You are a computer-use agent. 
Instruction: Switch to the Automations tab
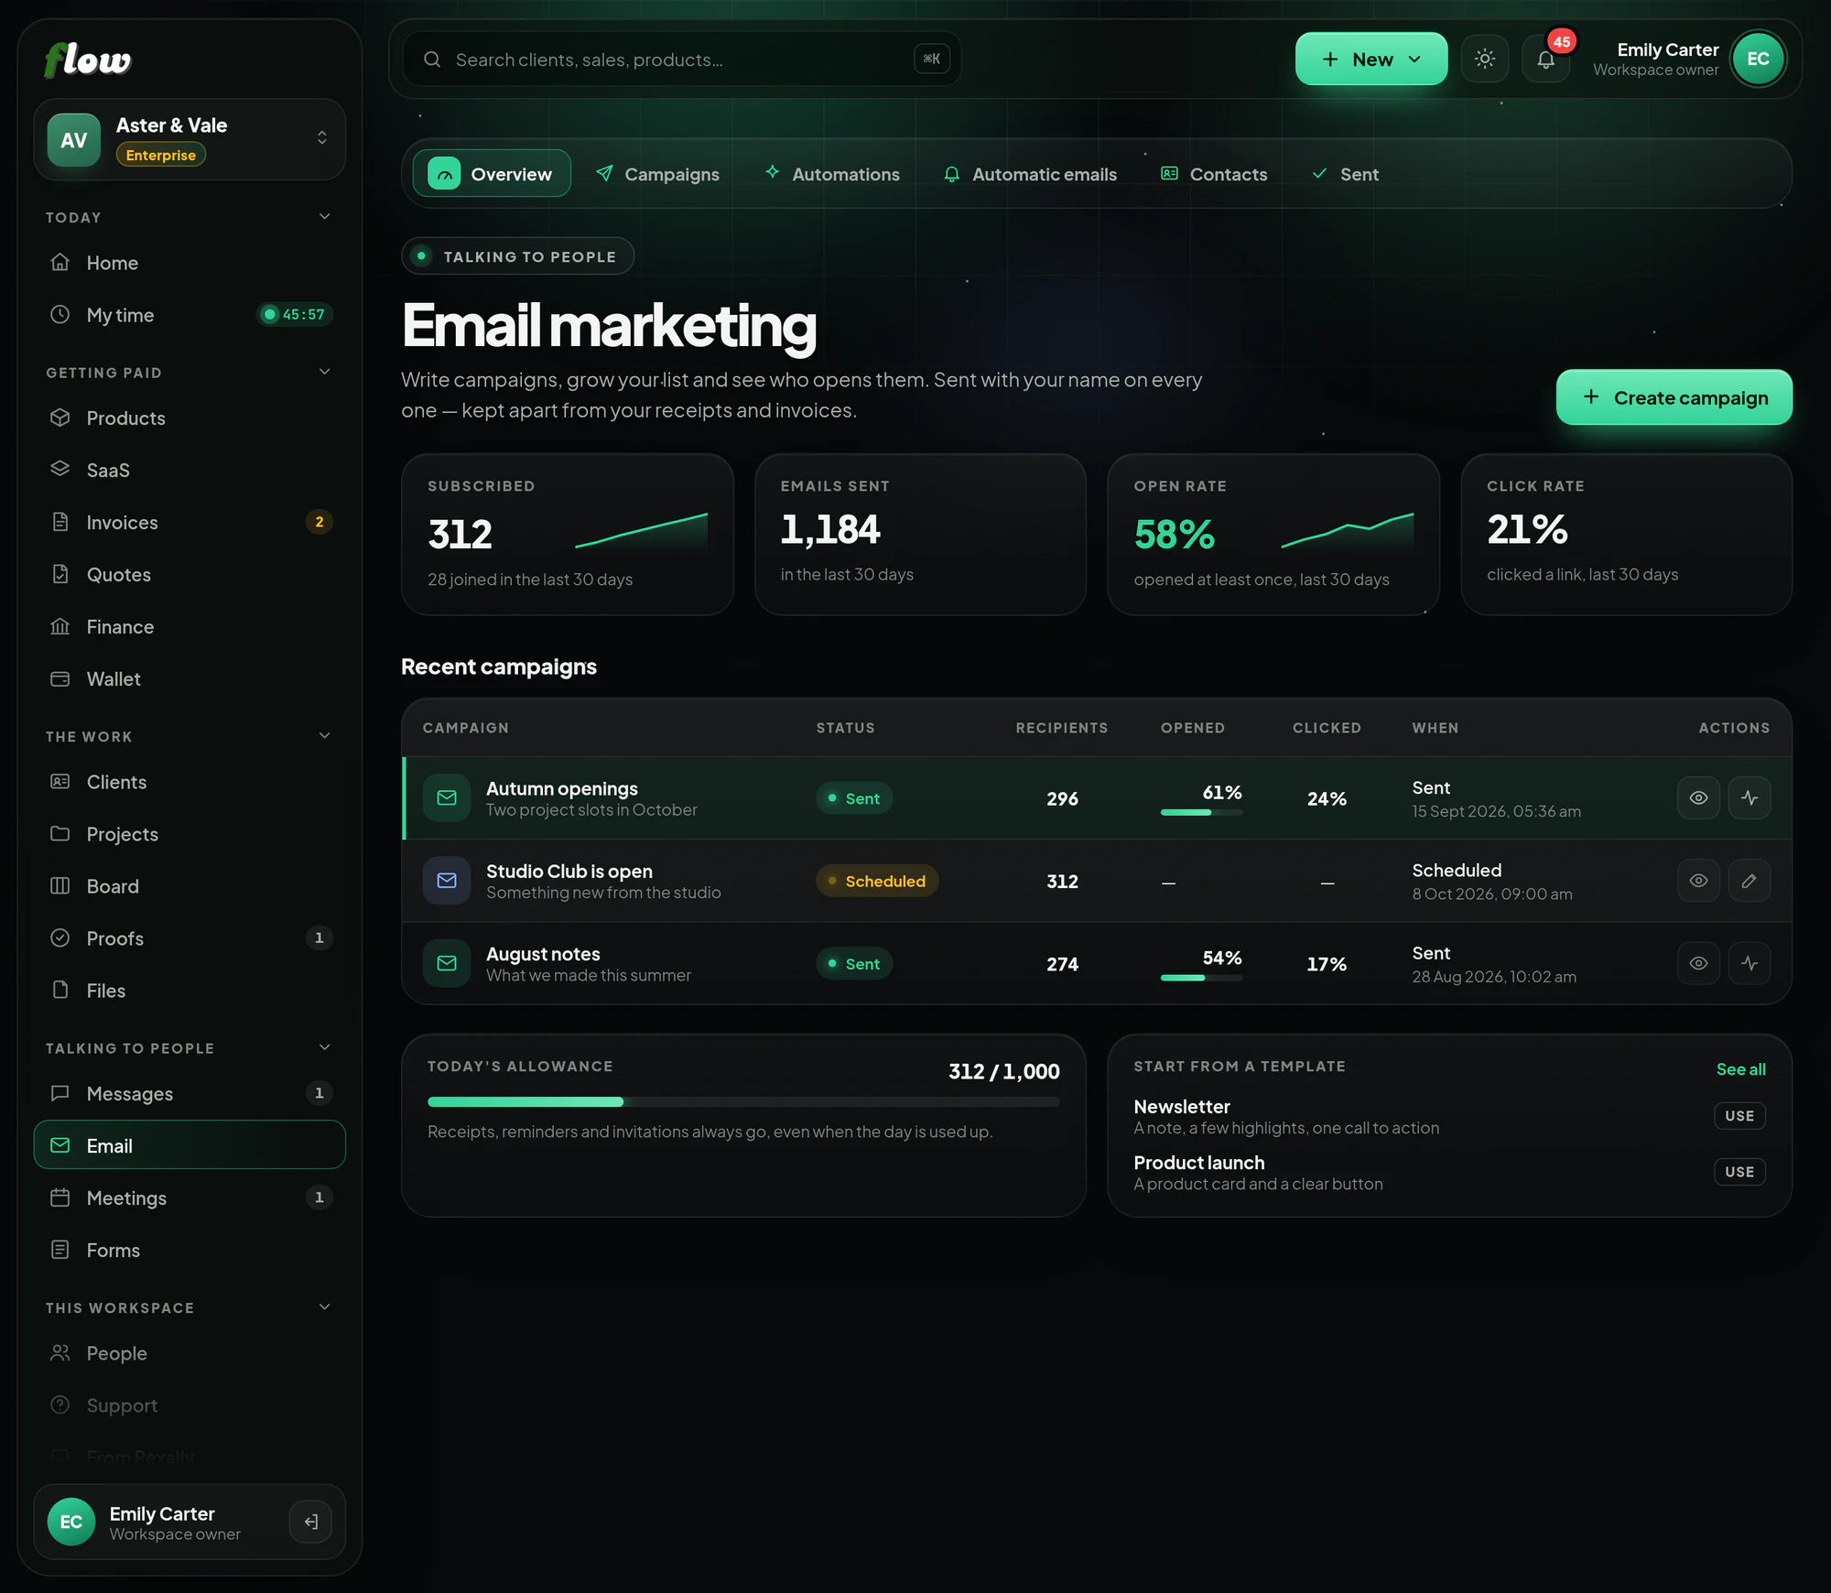pos(832,174)
